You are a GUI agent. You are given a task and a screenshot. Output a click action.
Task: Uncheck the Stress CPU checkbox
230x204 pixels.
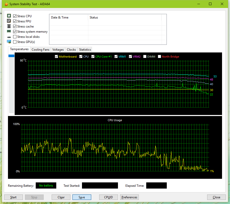click(15, 16)
